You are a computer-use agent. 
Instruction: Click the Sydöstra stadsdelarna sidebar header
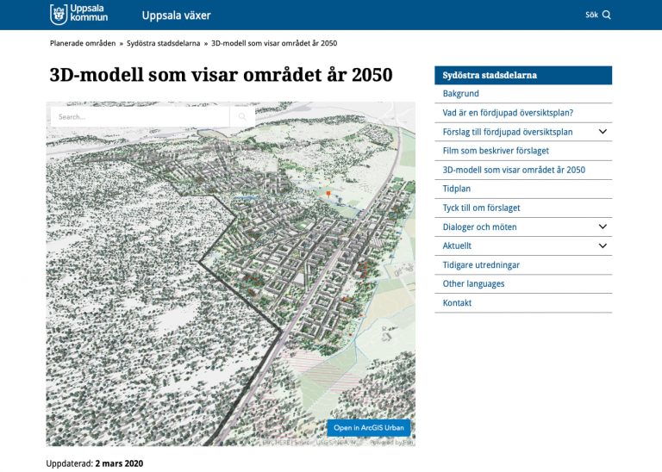click(523, 75)
